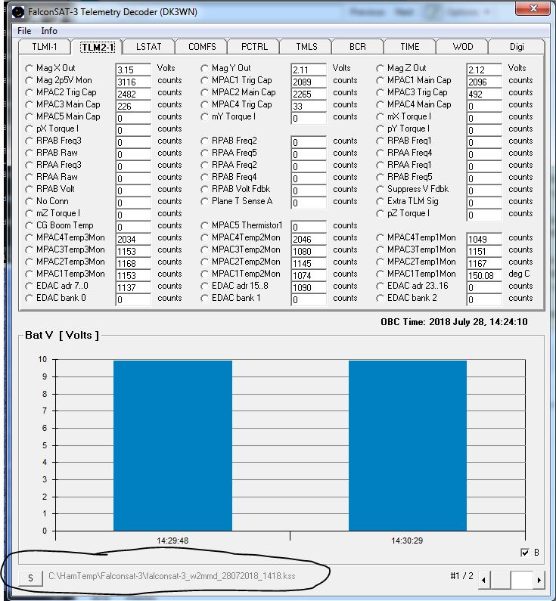This screenshot has height=601, width=556.
Task: Select the mY Torque I radio button
Action: [x=205, y=116]
